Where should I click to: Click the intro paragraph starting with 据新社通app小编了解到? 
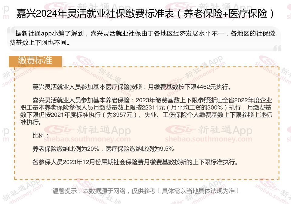click(x=142, y=38)
